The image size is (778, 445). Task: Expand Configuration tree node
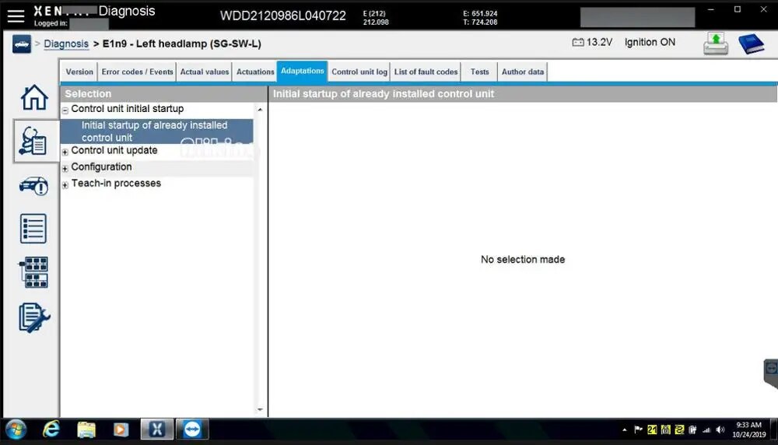65,169
